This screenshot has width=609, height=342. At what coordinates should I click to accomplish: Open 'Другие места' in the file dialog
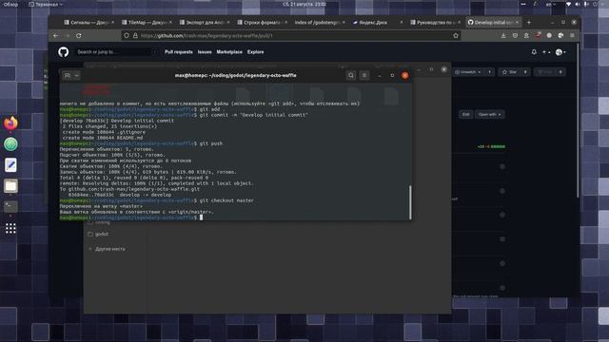click(107, 249)
